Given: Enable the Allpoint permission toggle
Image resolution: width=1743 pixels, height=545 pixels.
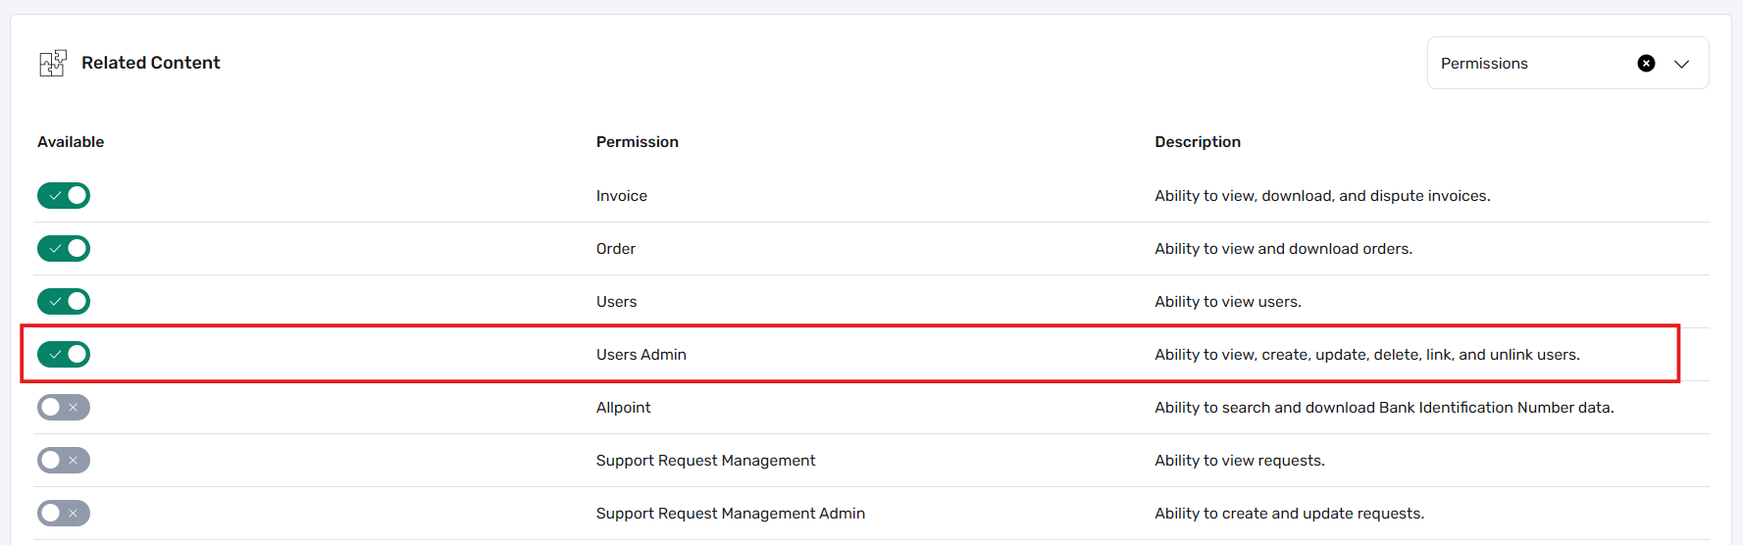Looking at the screenshot, I should pyautogui.click(x=64, y=408).
